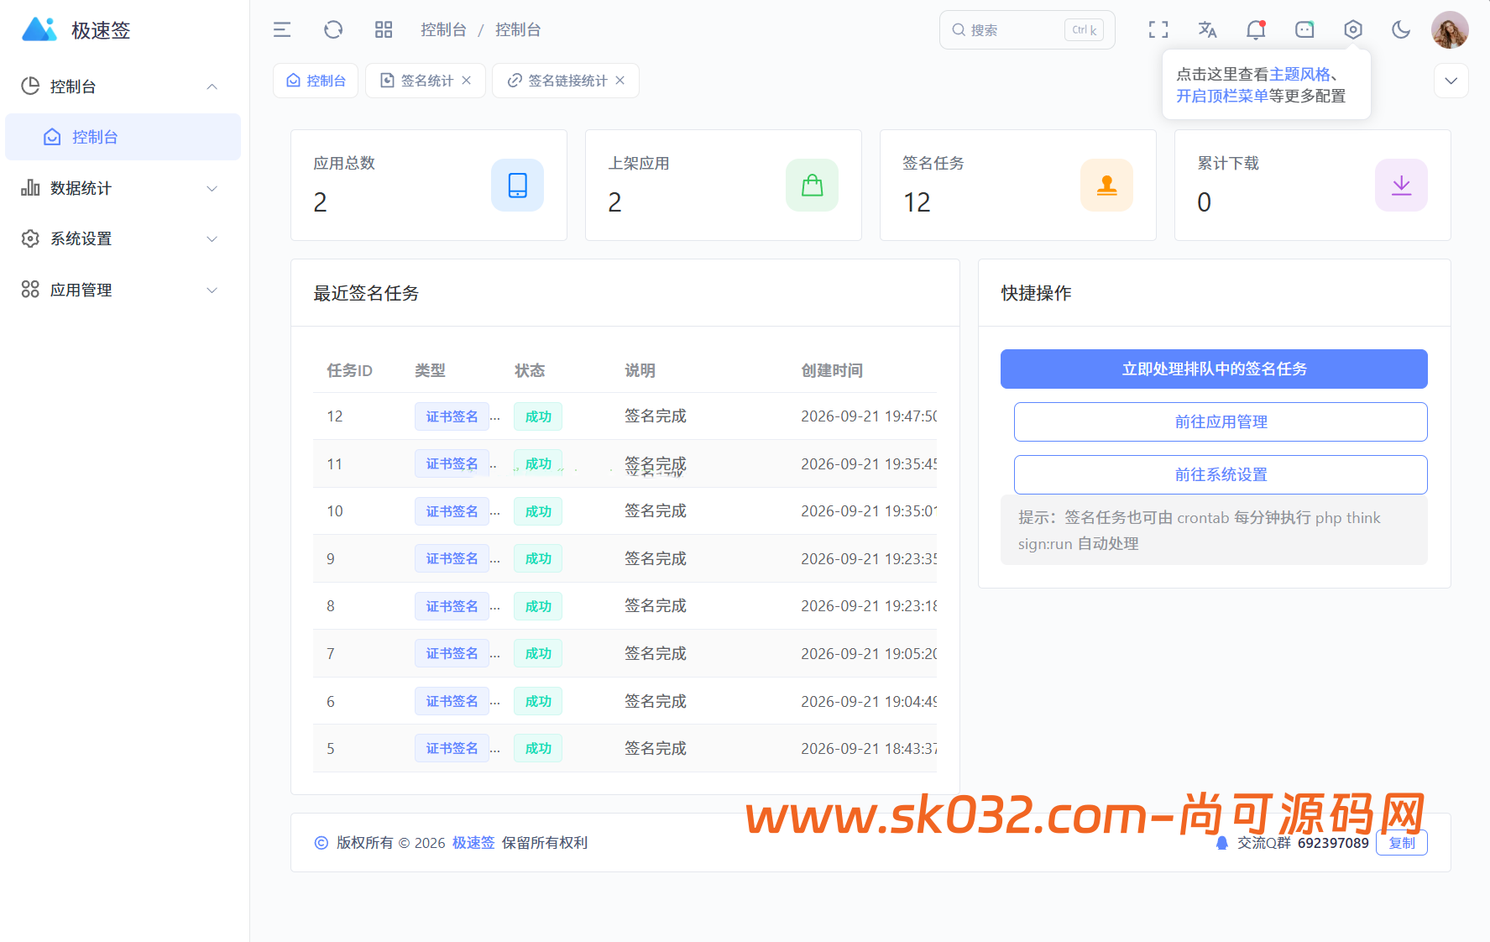Viewport: 1490px width, 942px height.
Task: Click the 应用总数 tablet icon
Action: (x=518, y=185)
